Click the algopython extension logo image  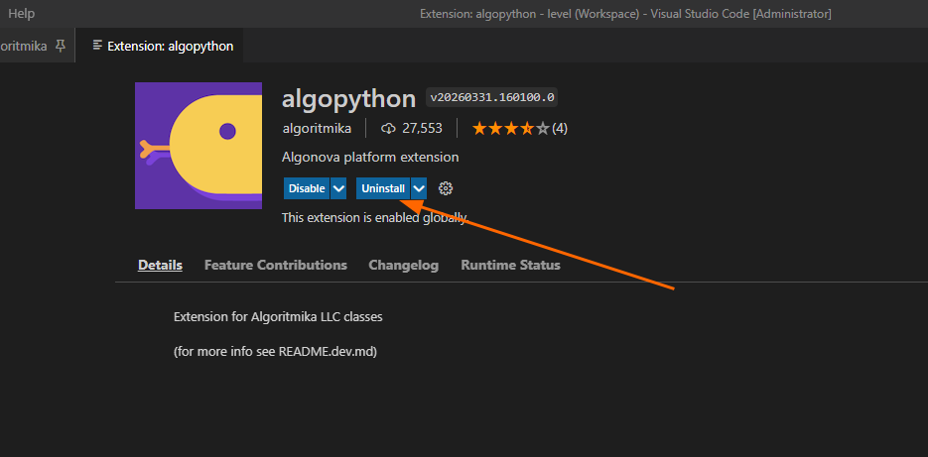click(x=199, y=146)
